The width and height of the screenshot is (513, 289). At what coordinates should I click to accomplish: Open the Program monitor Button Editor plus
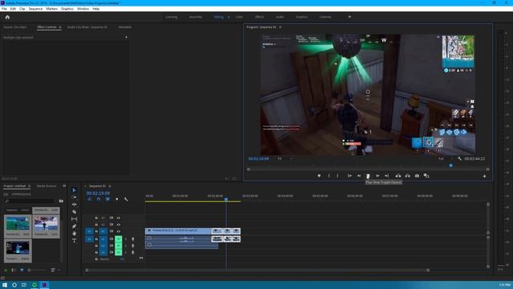(484, 177)
